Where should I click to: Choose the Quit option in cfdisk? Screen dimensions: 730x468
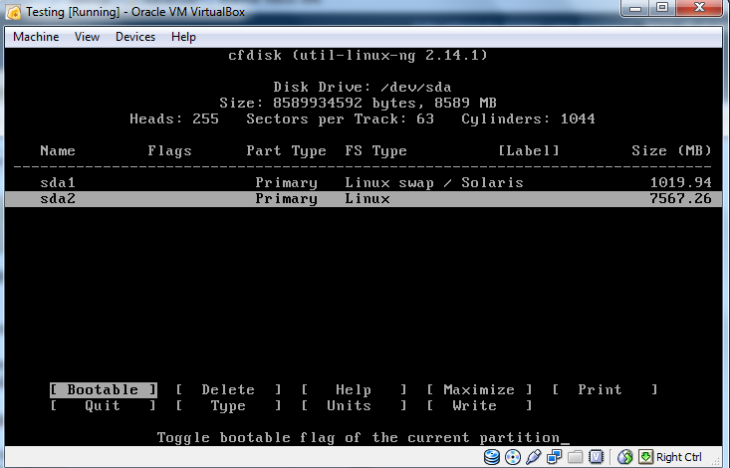point(104,405)
